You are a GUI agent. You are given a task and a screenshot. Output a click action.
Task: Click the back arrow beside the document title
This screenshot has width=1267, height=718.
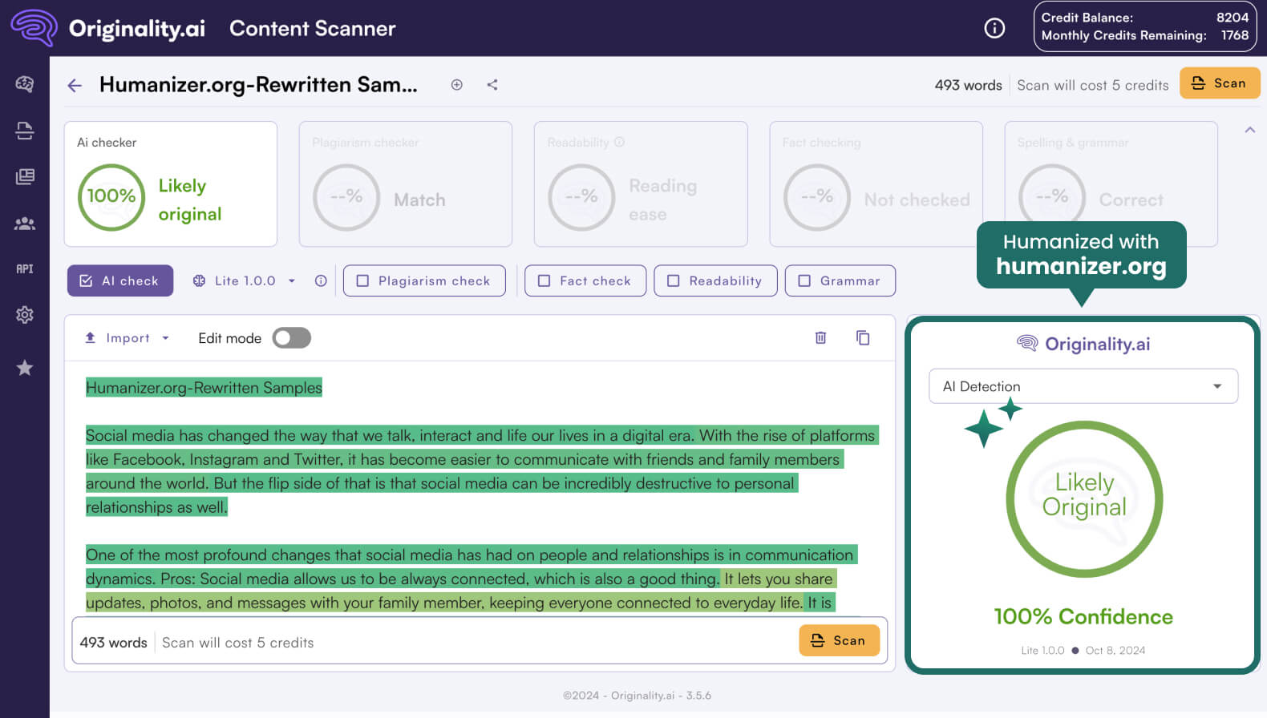coord(75,86)
